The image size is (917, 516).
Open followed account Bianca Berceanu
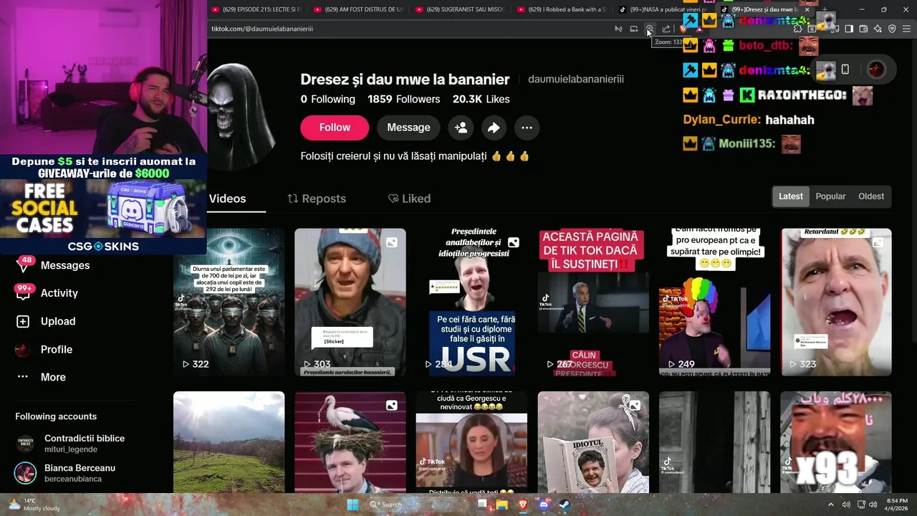[68, 473]
